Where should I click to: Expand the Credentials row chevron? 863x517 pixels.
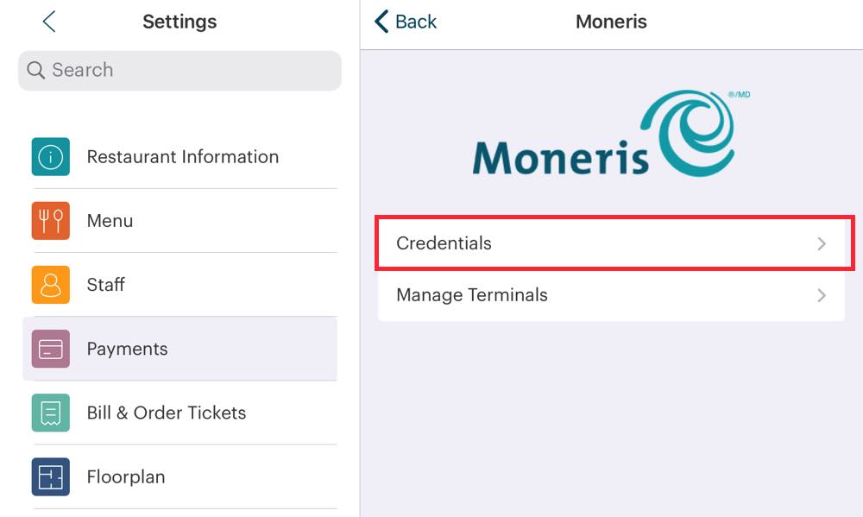coord(822,244)
